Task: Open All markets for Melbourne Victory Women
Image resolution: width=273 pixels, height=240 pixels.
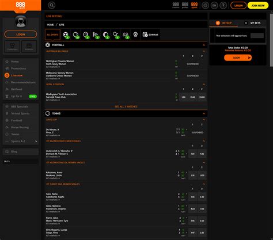Action: 53,79
